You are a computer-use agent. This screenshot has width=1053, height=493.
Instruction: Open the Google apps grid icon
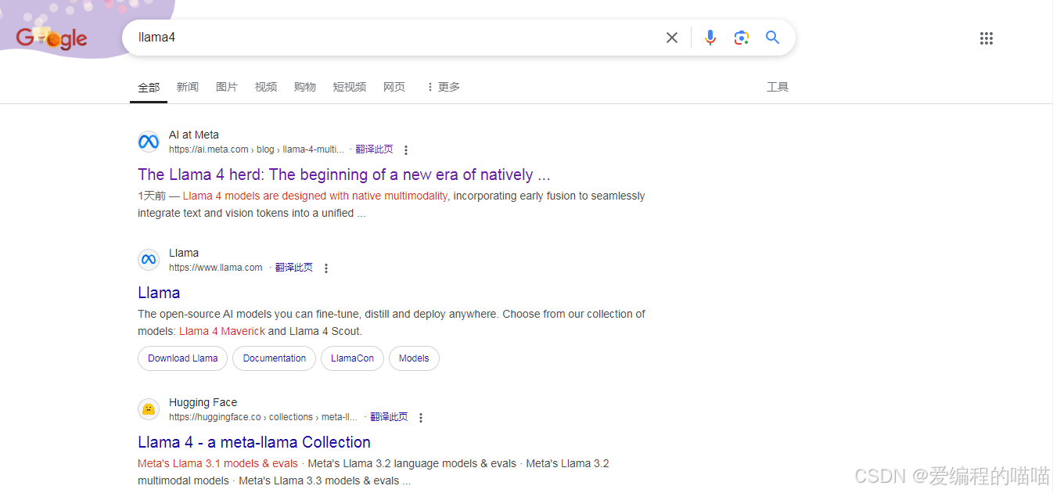coord(987,38)
